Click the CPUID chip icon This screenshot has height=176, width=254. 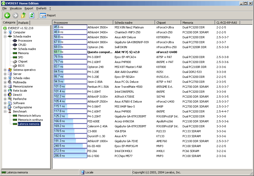(15, 45)
